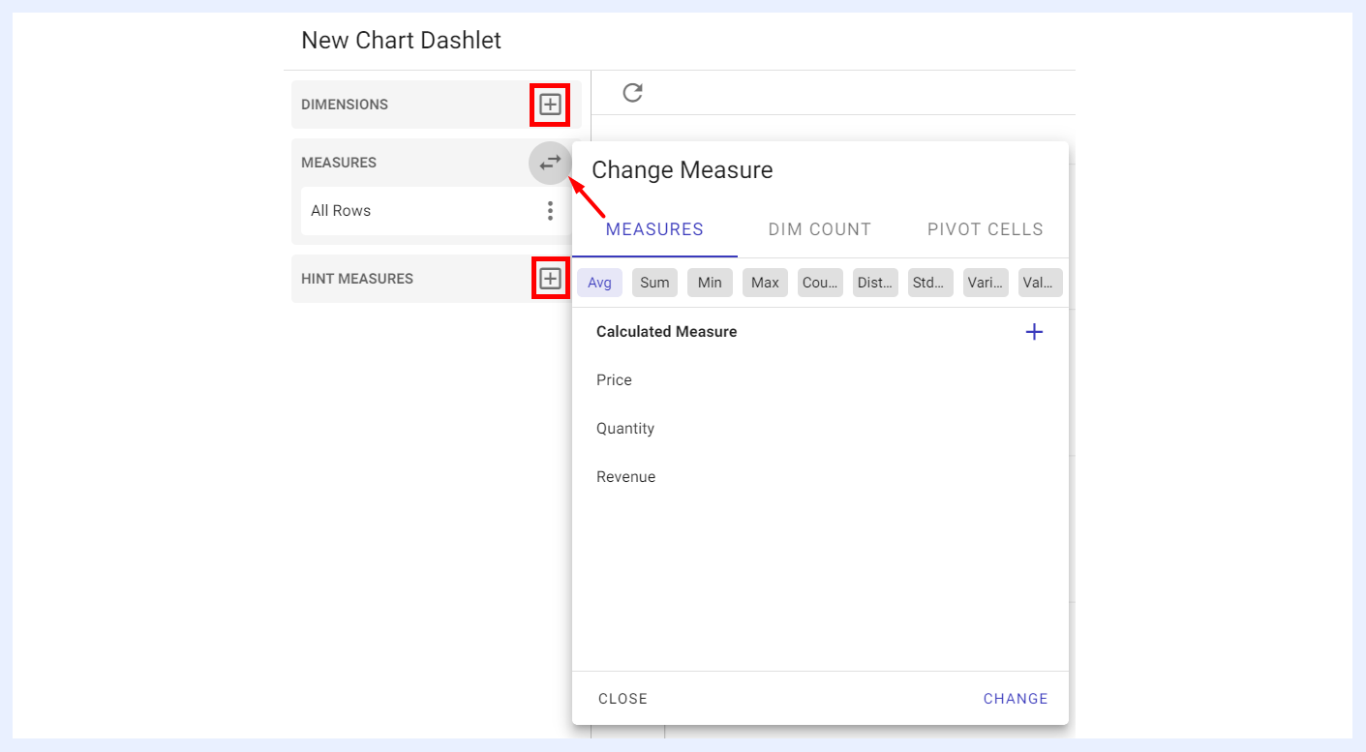Select the Revenue measure

point(820,477)
